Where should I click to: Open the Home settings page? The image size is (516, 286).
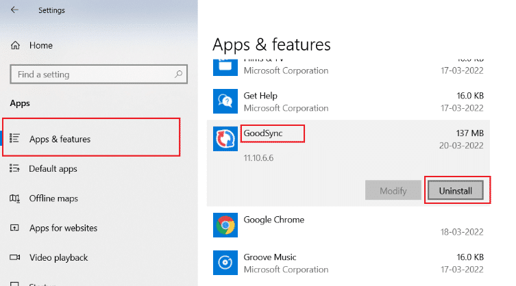41,45
